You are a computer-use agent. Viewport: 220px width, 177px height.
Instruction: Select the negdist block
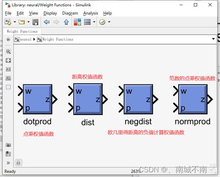tap(138, 99)
